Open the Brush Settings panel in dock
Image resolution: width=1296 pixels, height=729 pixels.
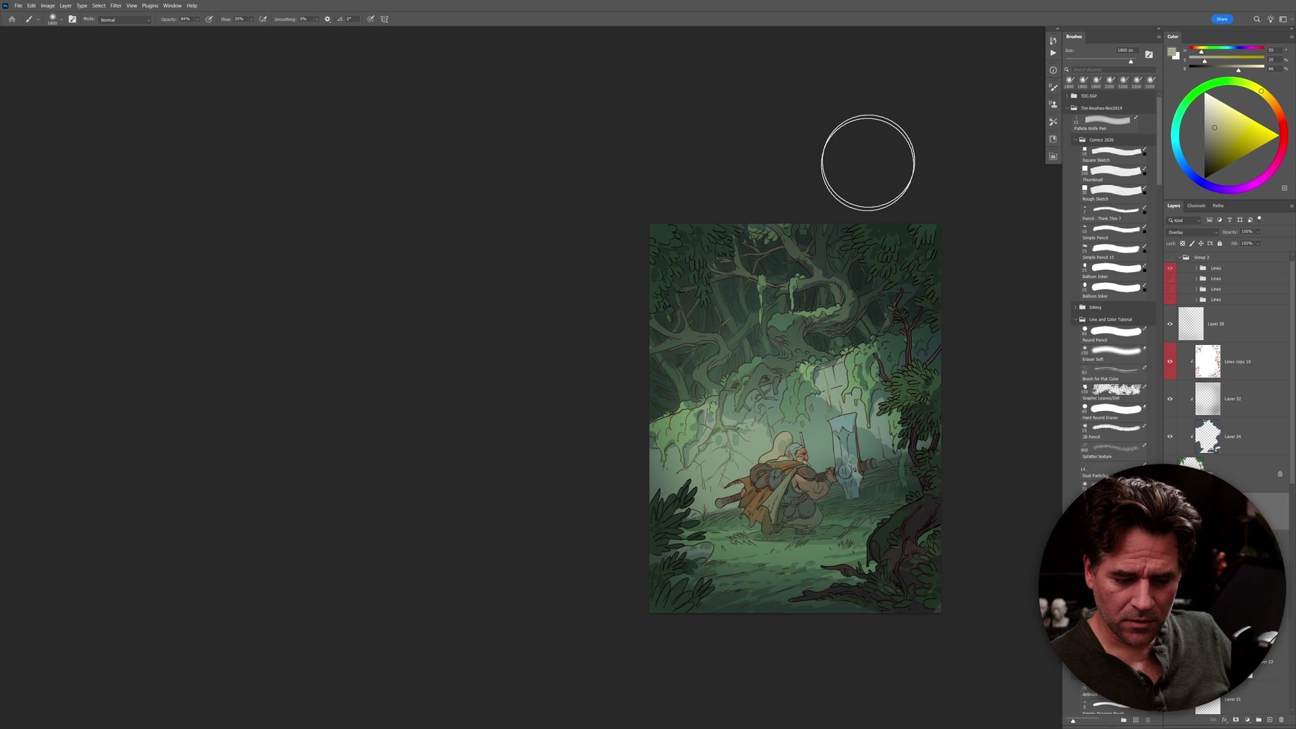1053,87
